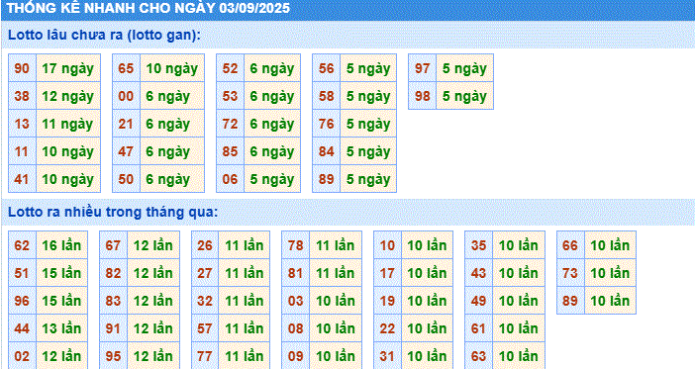Click lotto number 57
The height and width of the screenshot is (369, 695).
click(x=205, y=328)
